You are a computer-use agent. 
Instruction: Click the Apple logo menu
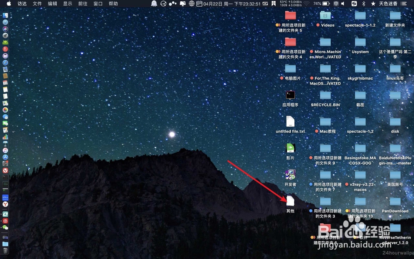(9, 3)
